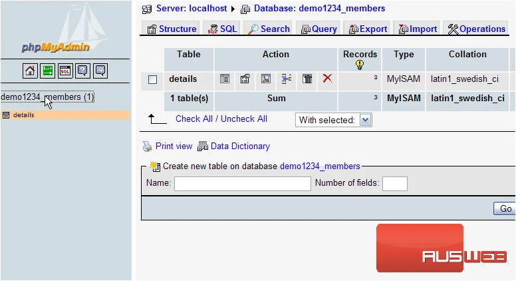The image size is (516, 281).
Task: Click the green Exit logout icon
Action: coord(47,71)
